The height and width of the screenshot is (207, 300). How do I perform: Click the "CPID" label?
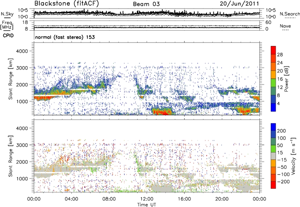pos(8,35)
